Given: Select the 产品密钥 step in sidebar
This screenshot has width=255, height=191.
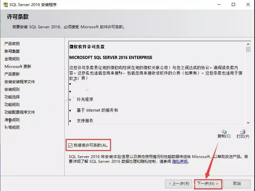Looking at the screenshot, I should [x=12, y=43].
